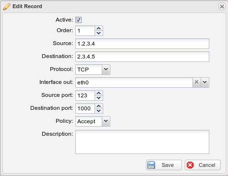The image size is (228, 176).
Task: Increase the Source port value
Action: click(x=99, y=93)
